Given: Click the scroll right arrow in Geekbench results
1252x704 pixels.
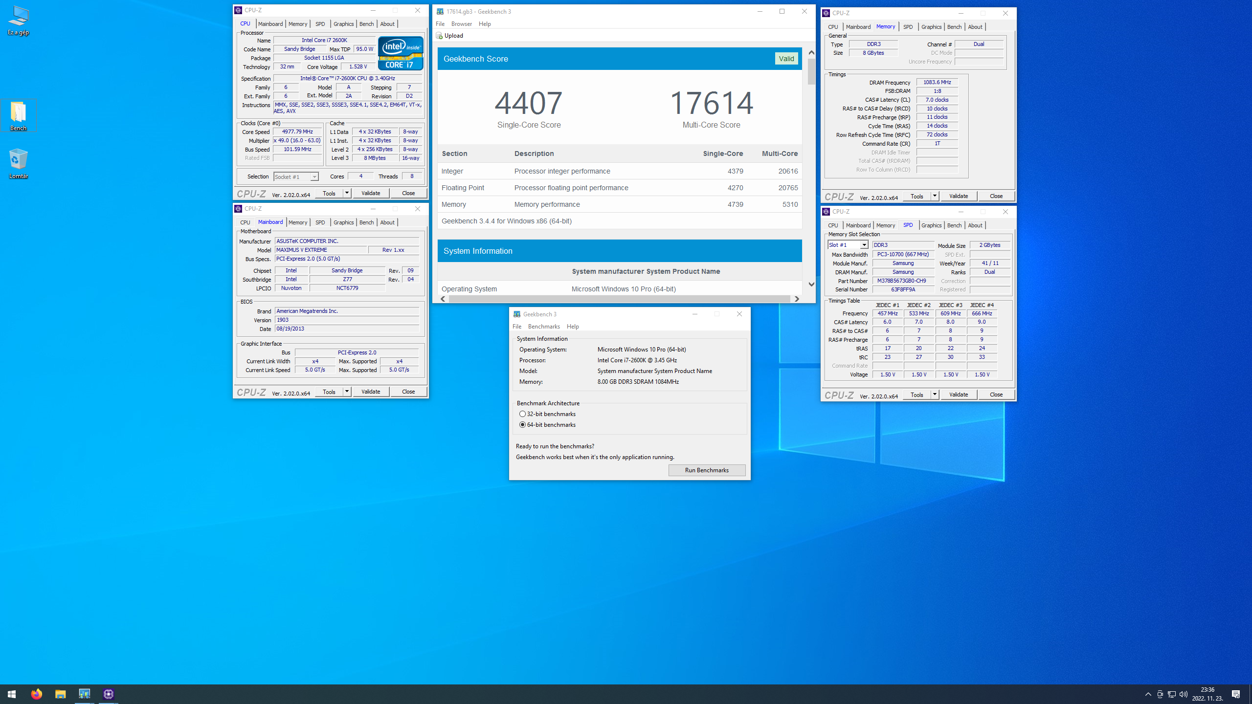Looking at the screenshot, I should pos(797,299).
